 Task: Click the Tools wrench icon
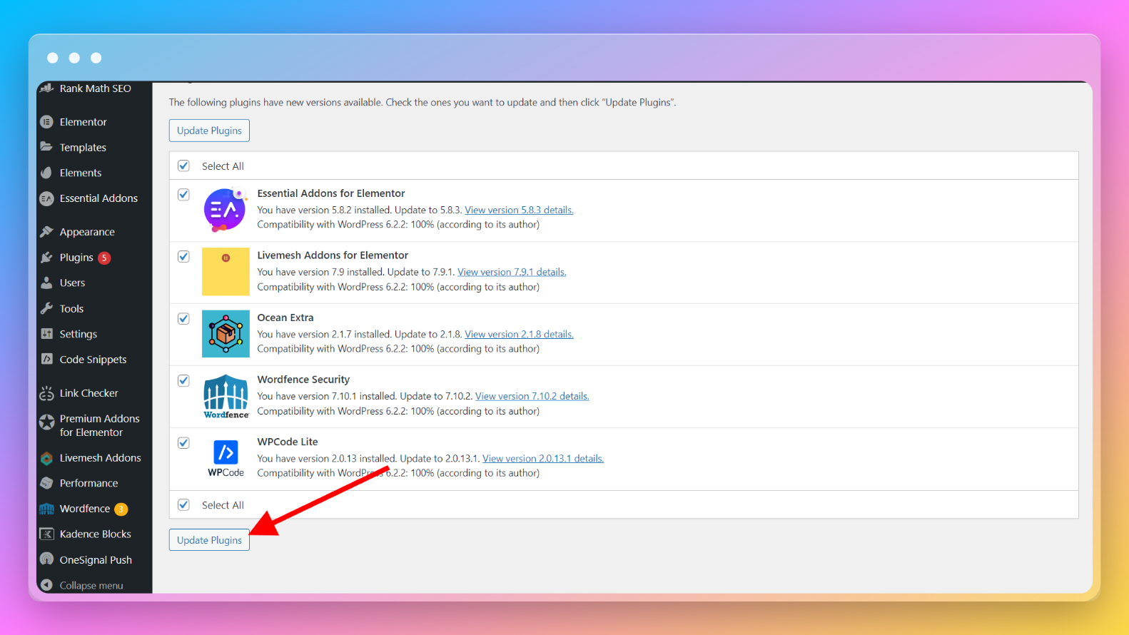tap(47, 308)
